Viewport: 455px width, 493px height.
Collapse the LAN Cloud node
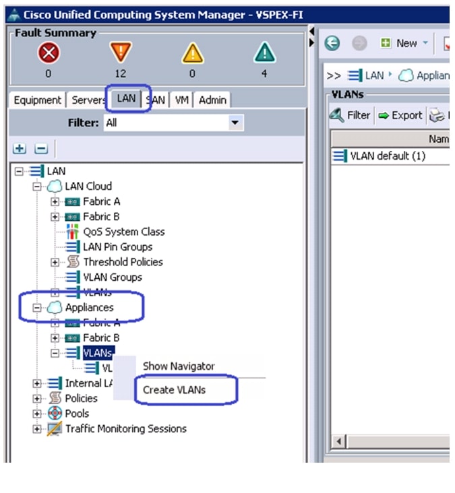[x=37, y=187]
